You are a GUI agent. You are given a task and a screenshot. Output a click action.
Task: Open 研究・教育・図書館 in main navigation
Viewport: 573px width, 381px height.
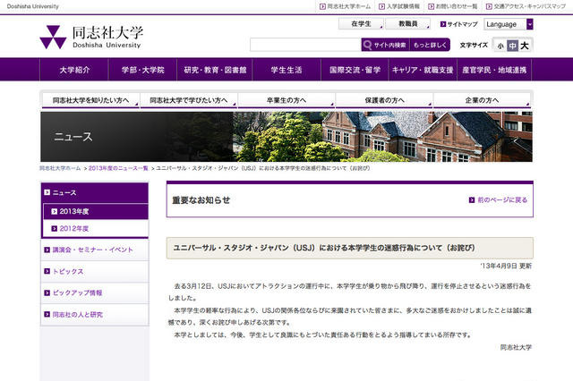(215, 70)
